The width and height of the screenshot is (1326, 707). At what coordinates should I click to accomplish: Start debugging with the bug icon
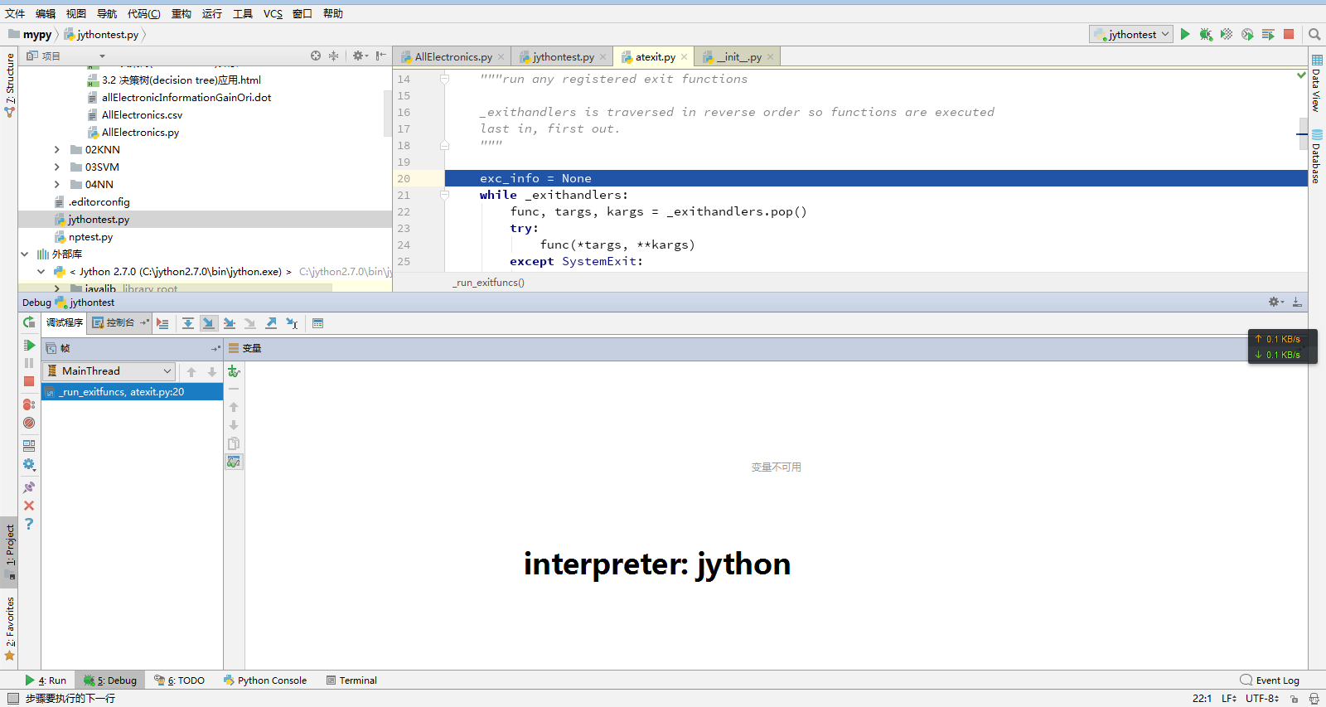(x=1206, y=34)
